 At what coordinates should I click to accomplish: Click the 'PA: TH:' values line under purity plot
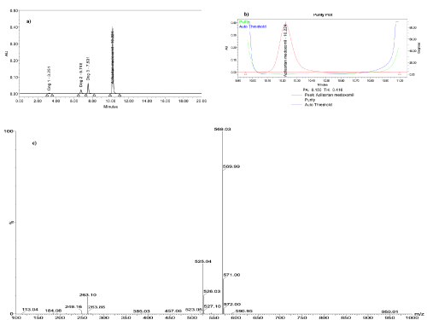click(x=323, y=90)
